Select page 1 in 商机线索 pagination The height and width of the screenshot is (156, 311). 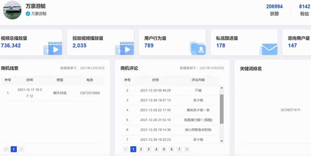click(x=14, y=149)
